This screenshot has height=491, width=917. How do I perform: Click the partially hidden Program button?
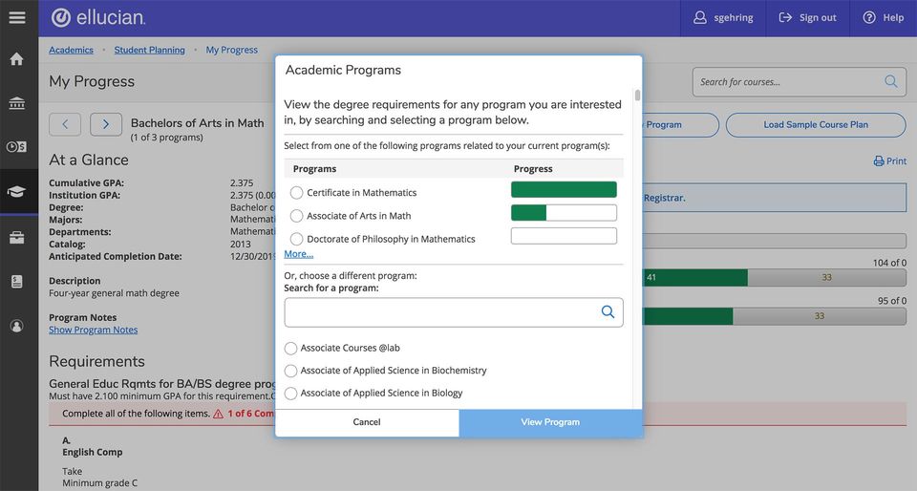680,124
